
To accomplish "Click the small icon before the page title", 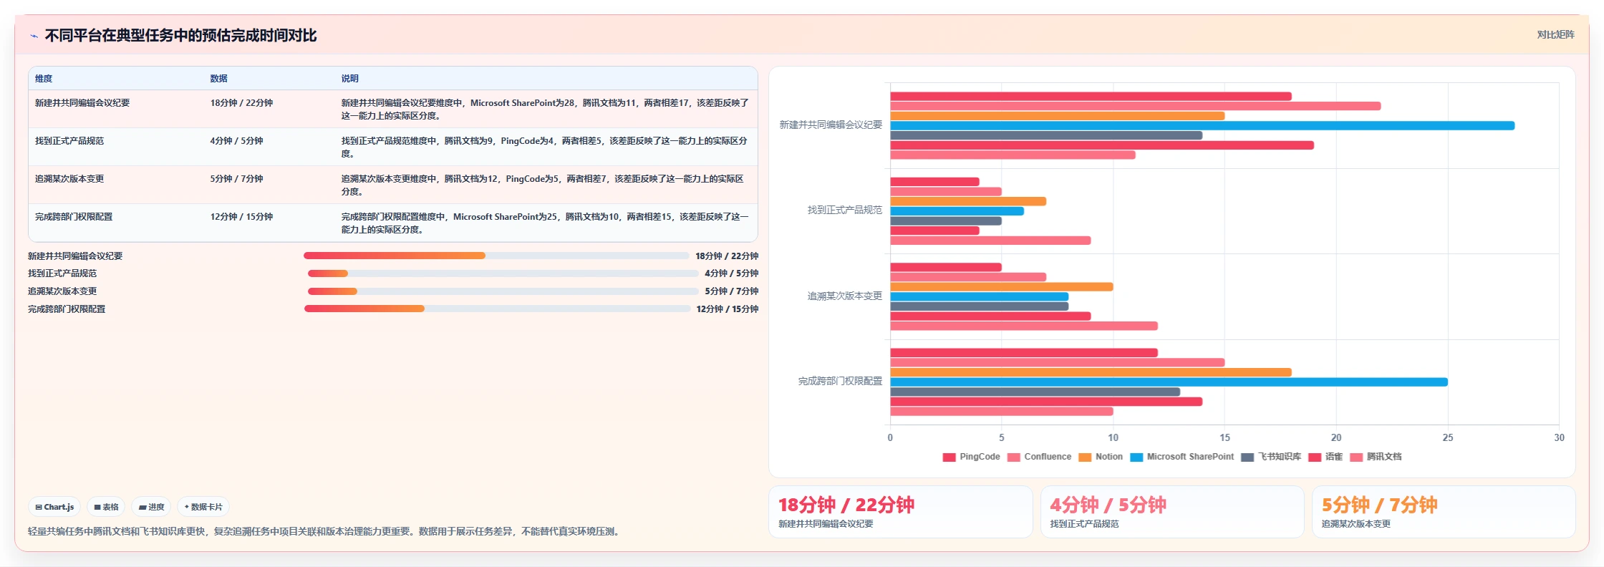I will (x=34, y=36).
